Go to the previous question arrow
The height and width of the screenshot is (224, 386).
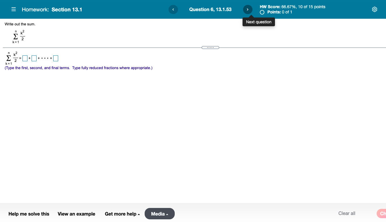173,10
